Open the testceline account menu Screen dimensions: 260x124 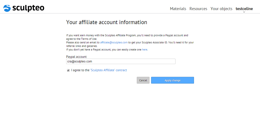[x=244, y=9]
